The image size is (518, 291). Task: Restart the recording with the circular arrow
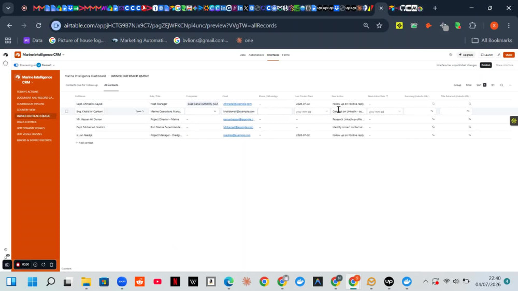pos(44,264)
